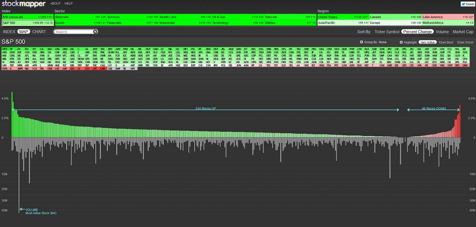Open the HELP menu

[x=68, y=3]
